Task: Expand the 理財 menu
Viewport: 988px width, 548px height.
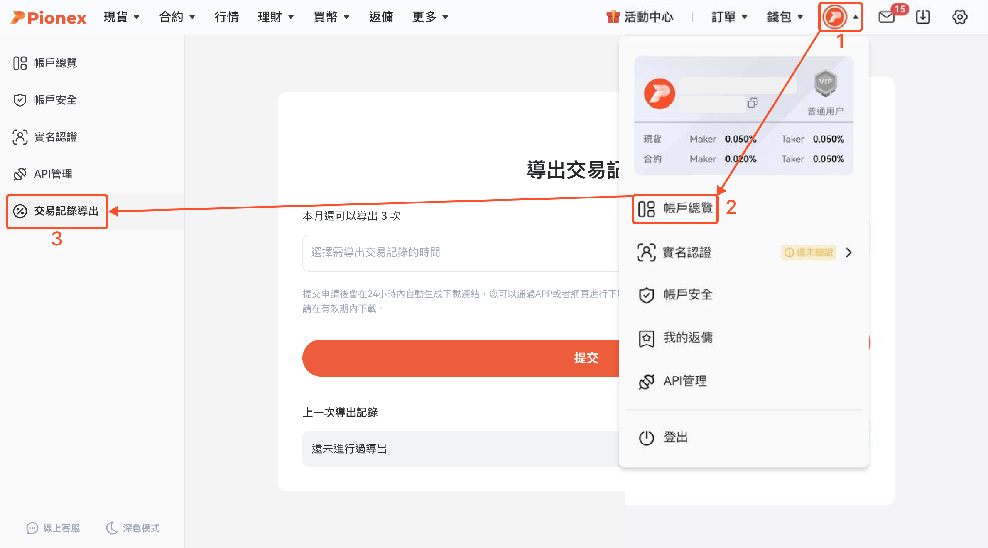Action: [276, 17]
